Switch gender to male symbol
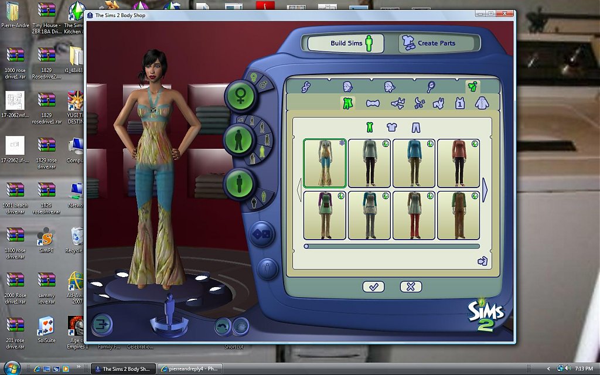 pyautogui.click(x=264, y=85)
